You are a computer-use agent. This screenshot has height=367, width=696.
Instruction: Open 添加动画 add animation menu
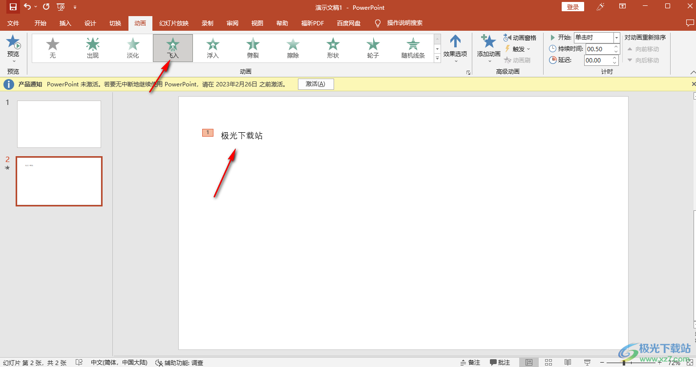[489, 48]
